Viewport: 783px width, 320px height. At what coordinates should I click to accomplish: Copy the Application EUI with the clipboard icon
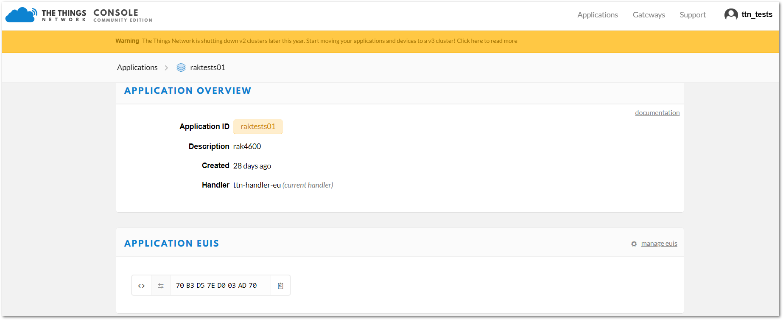point(280,286)
